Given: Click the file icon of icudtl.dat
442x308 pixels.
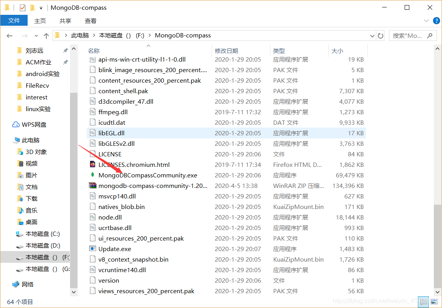Looking at the screenshot, I should (x=93, y=122).
